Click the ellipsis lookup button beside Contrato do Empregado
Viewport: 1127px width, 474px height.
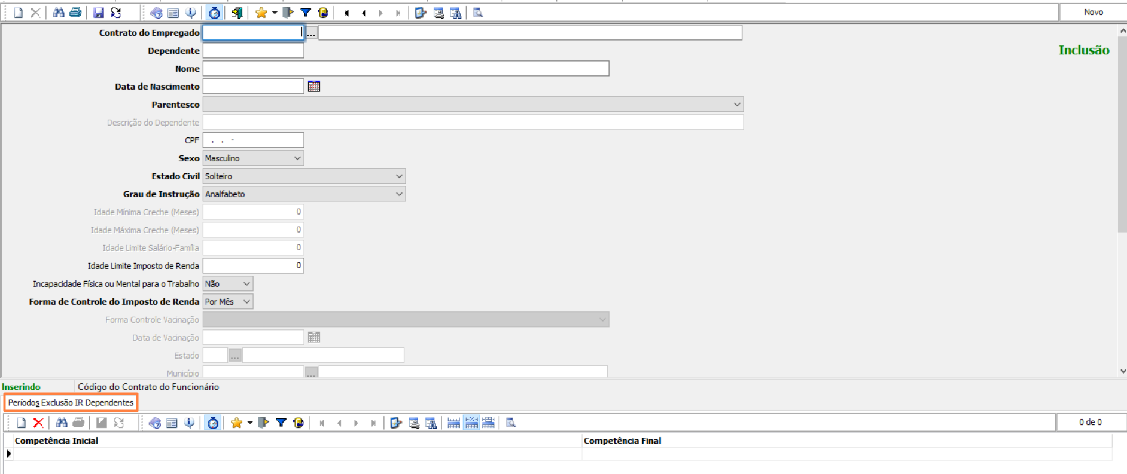pos(311,33)
